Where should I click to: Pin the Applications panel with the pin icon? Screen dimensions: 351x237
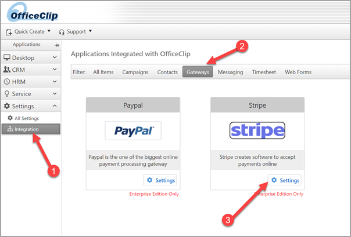point(57,45)
